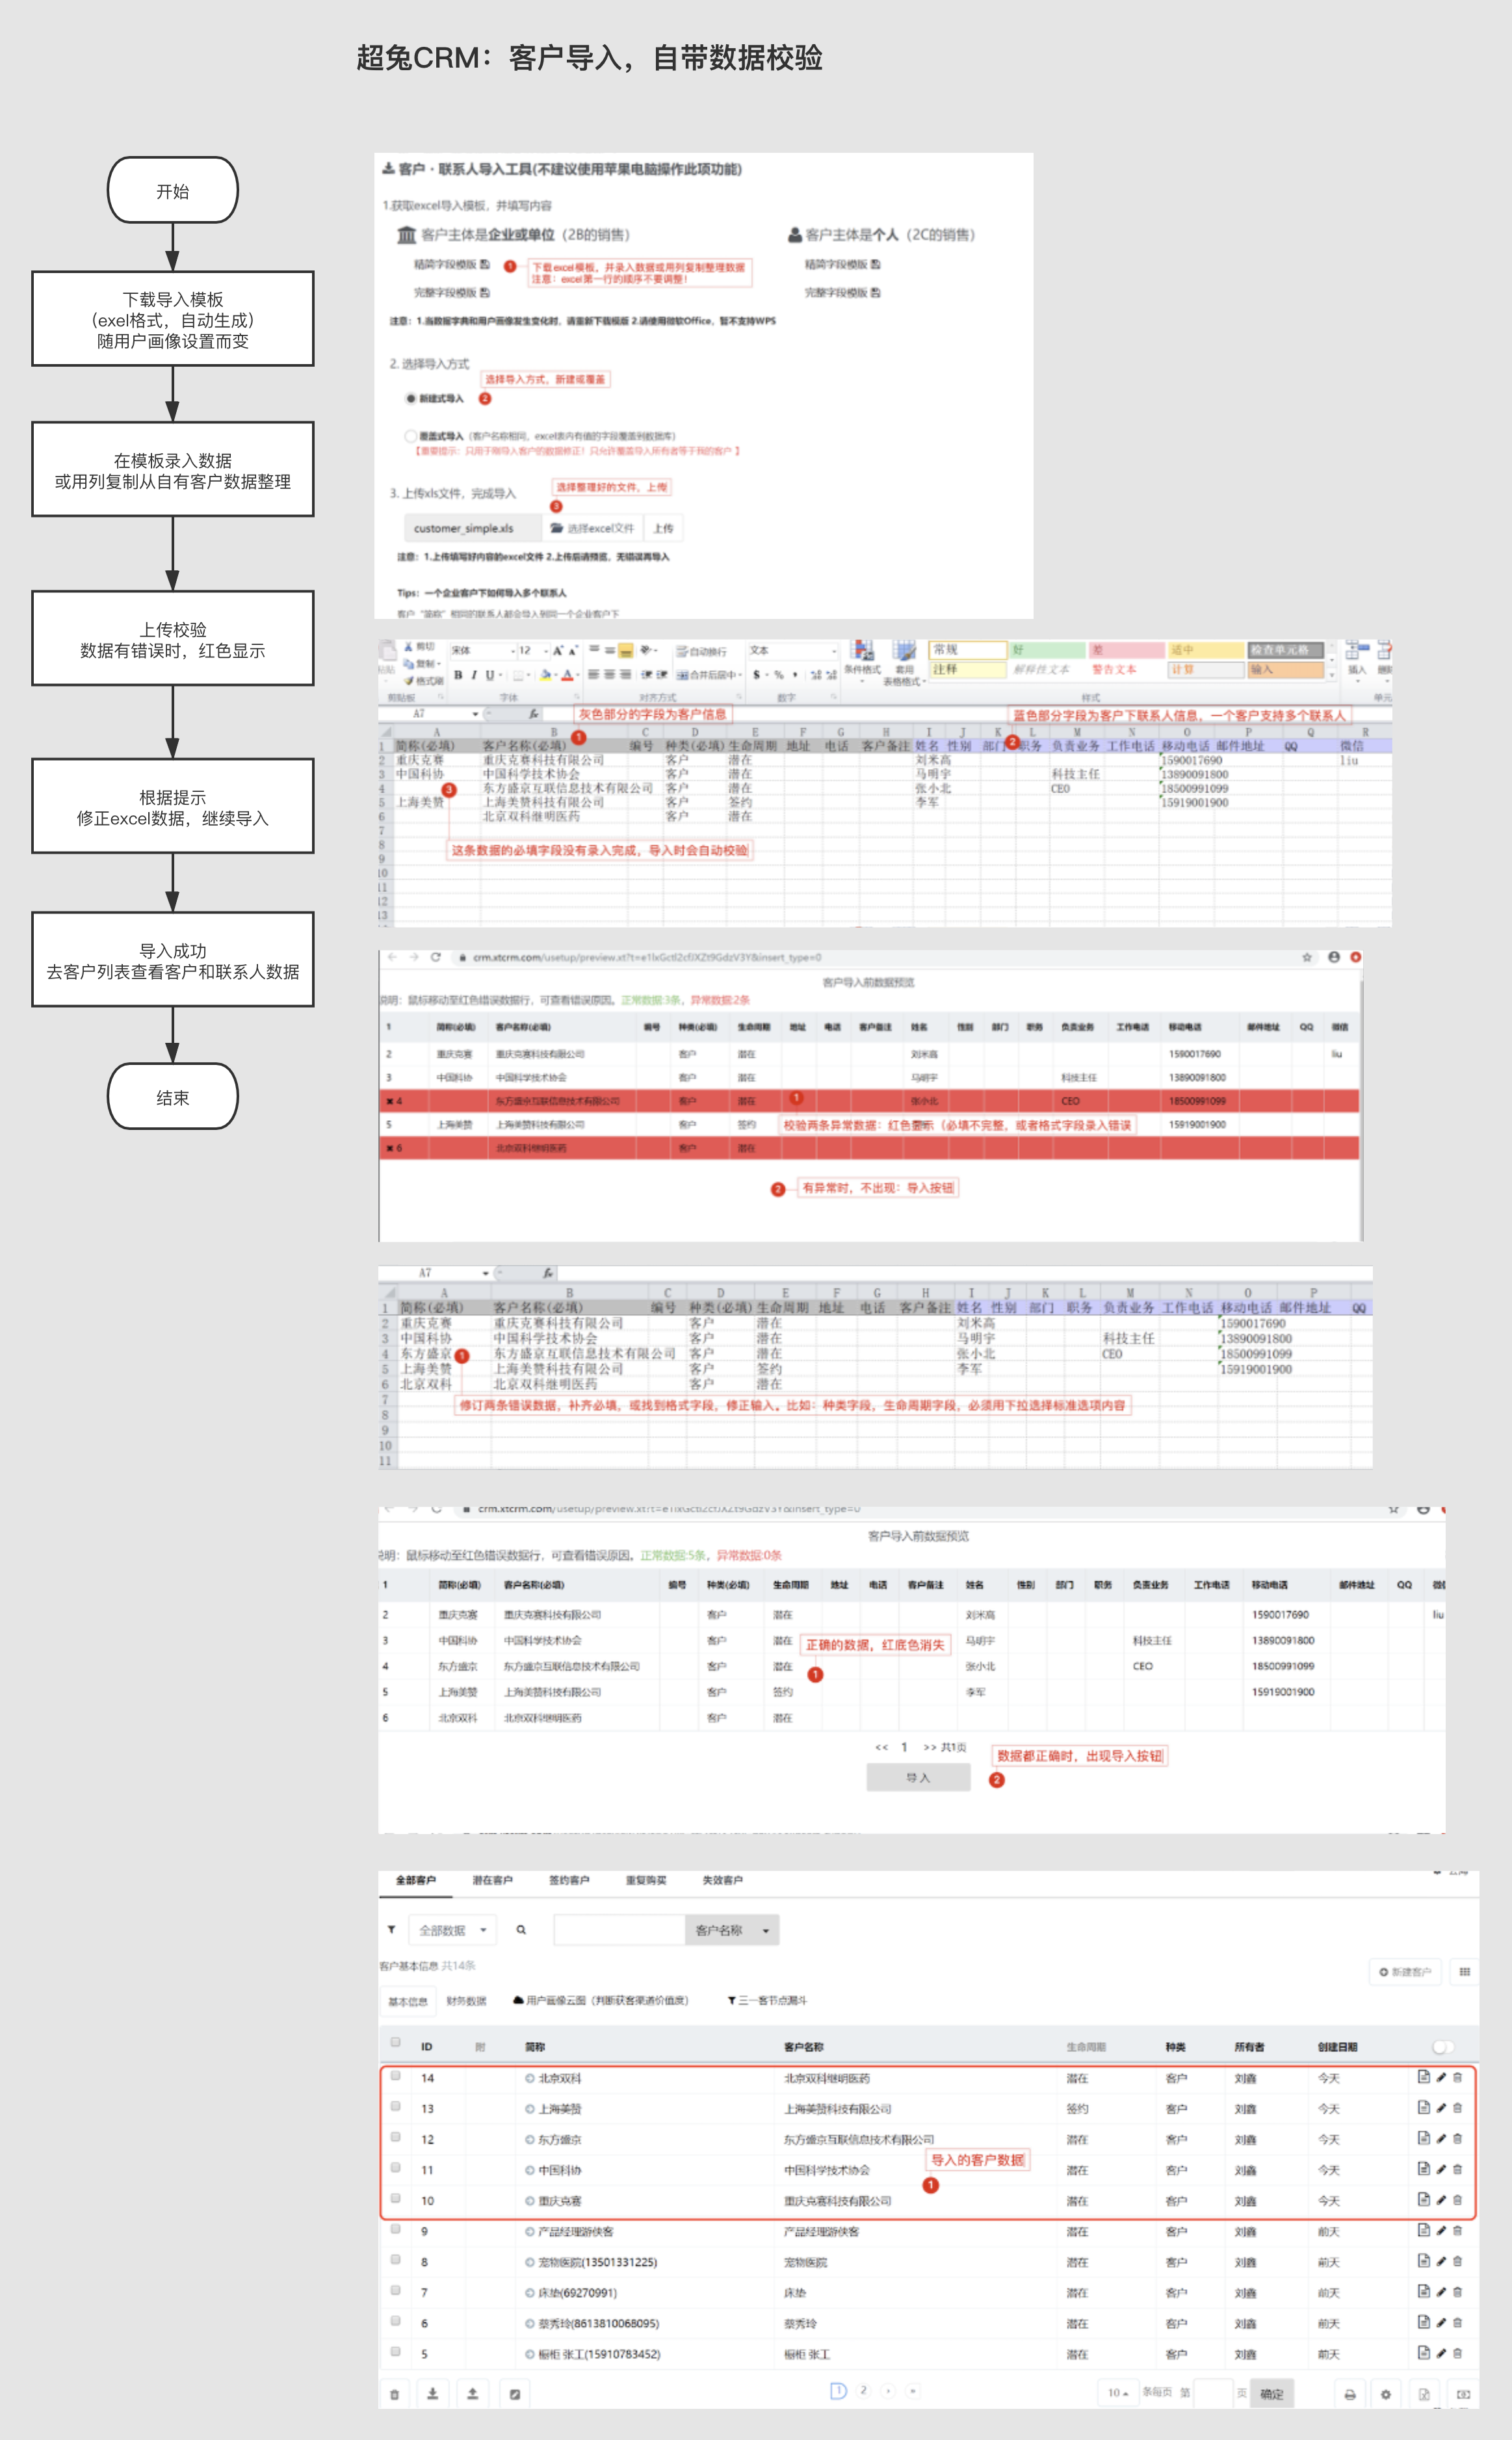Click the 确定 page jump button

tap(1272, 2394)
